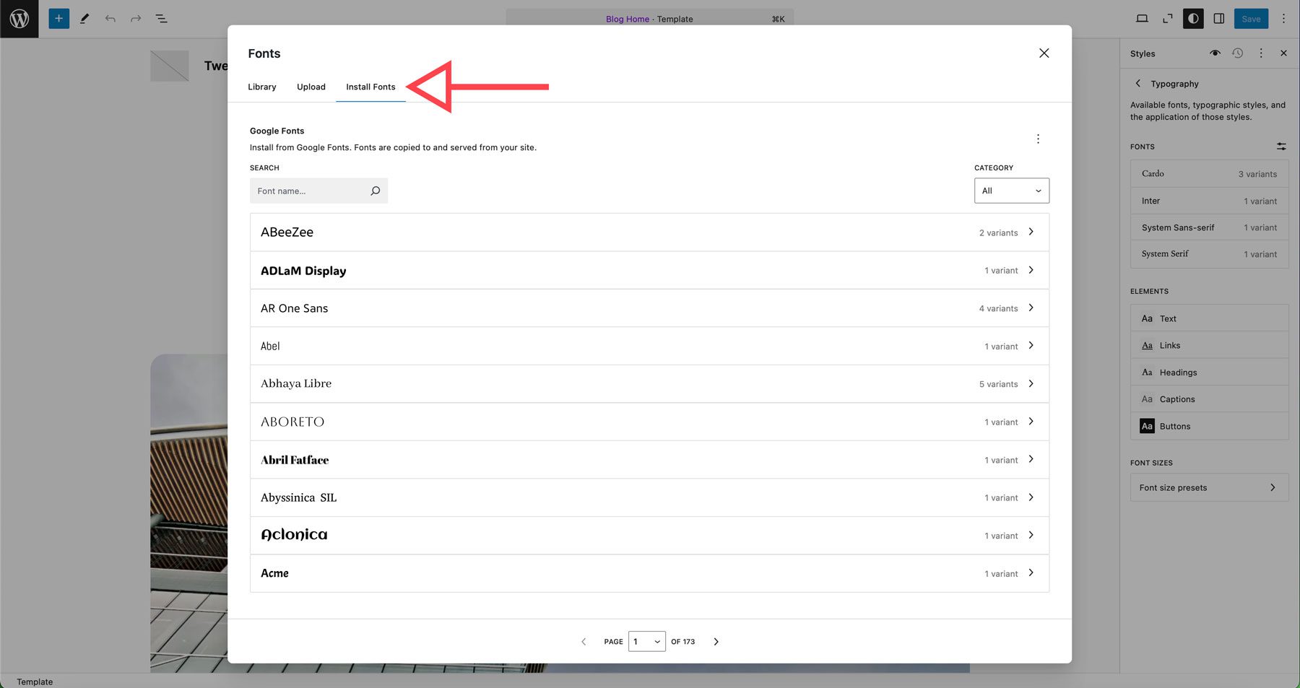Click the blue Save button
The width and height of the screenshot is (1300, 688).
tap(1251, 18)
